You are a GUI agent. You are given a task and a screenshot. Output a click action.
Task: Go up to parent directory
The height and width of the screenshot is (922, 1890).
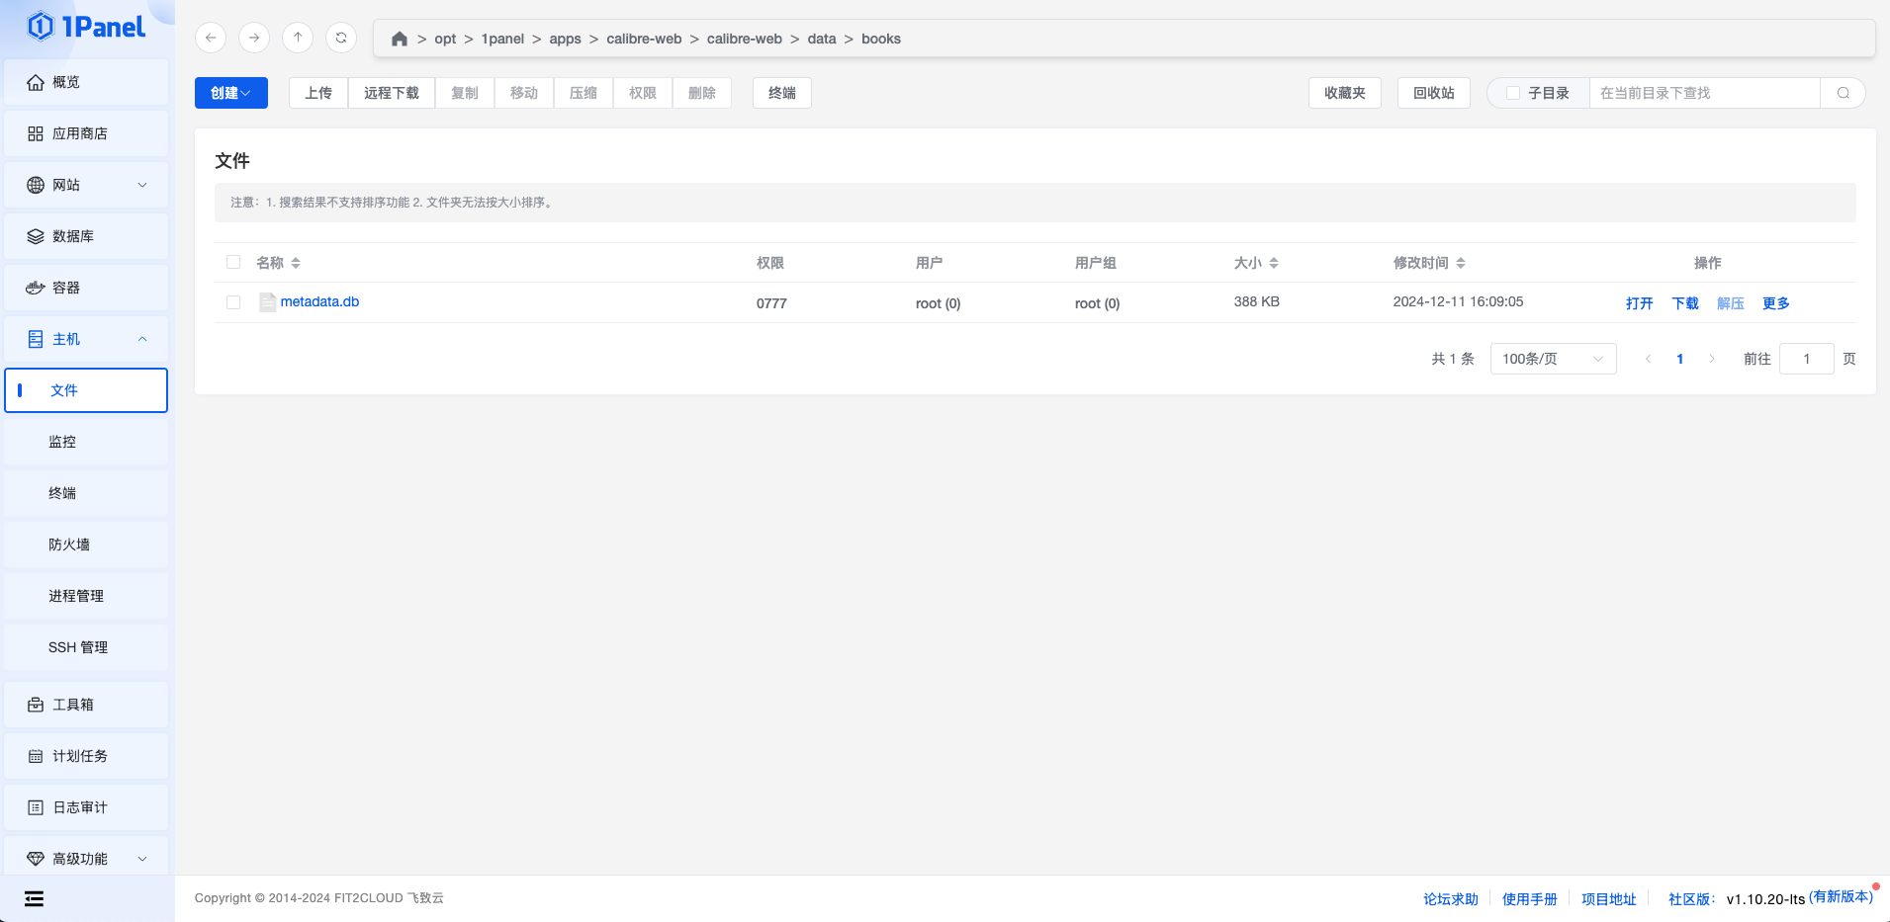click(x=298, y=38)
